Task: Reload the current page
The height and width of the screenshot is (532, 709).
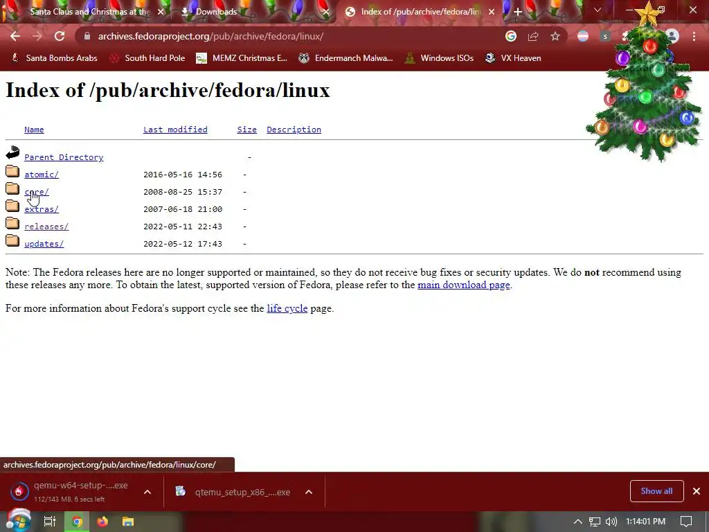Action: pos(60,36)
